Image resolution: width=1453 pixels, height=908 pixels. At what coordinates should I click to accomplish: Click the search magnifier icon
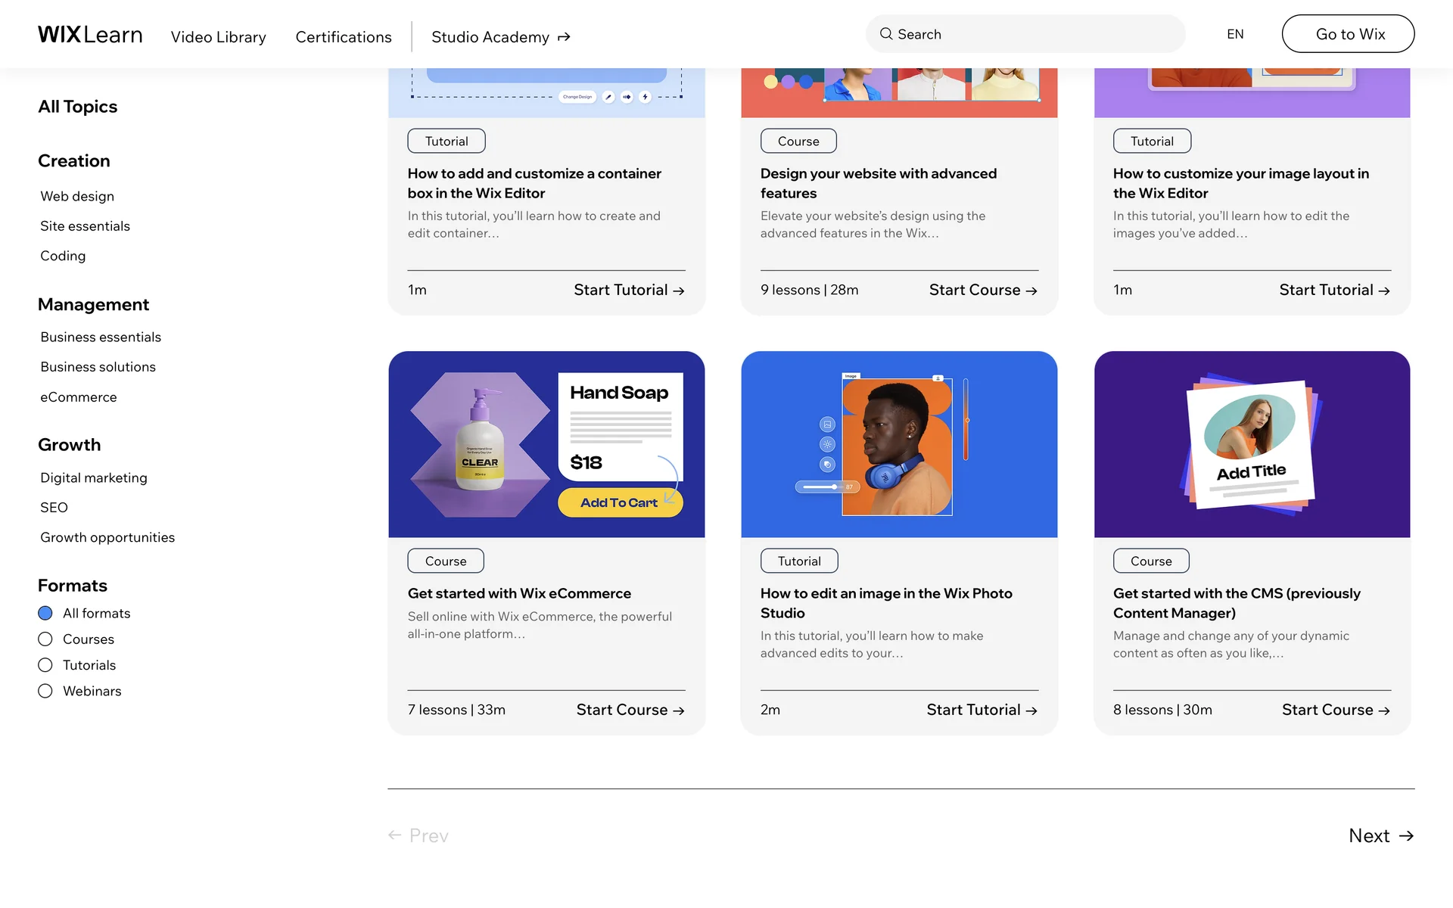pyautogui.click(x=885, y=34)
